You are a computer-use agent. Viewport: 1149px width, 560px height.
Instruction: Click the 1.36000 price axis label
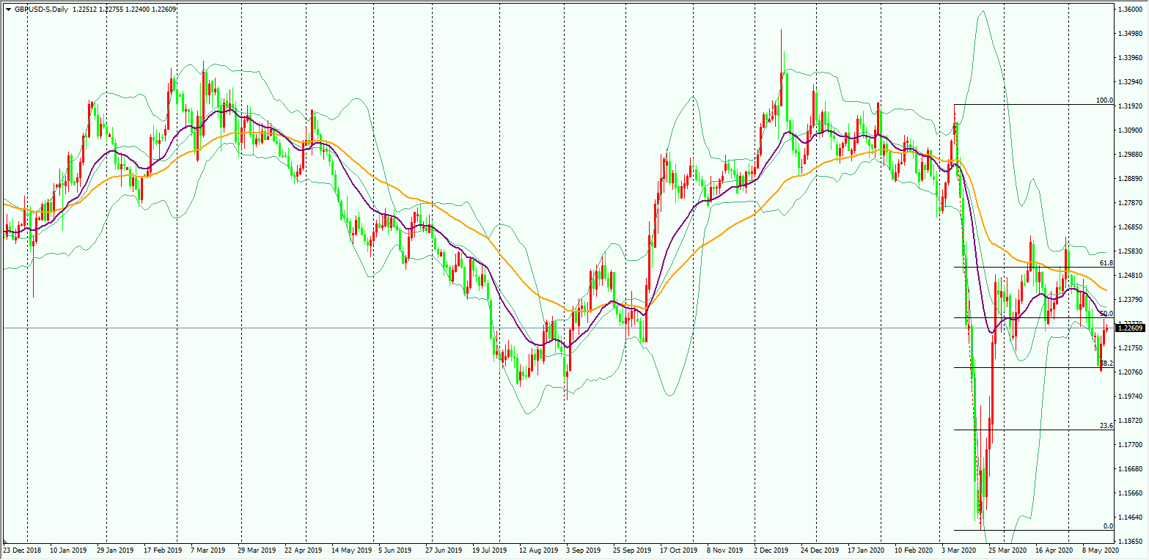[1130, 10]
